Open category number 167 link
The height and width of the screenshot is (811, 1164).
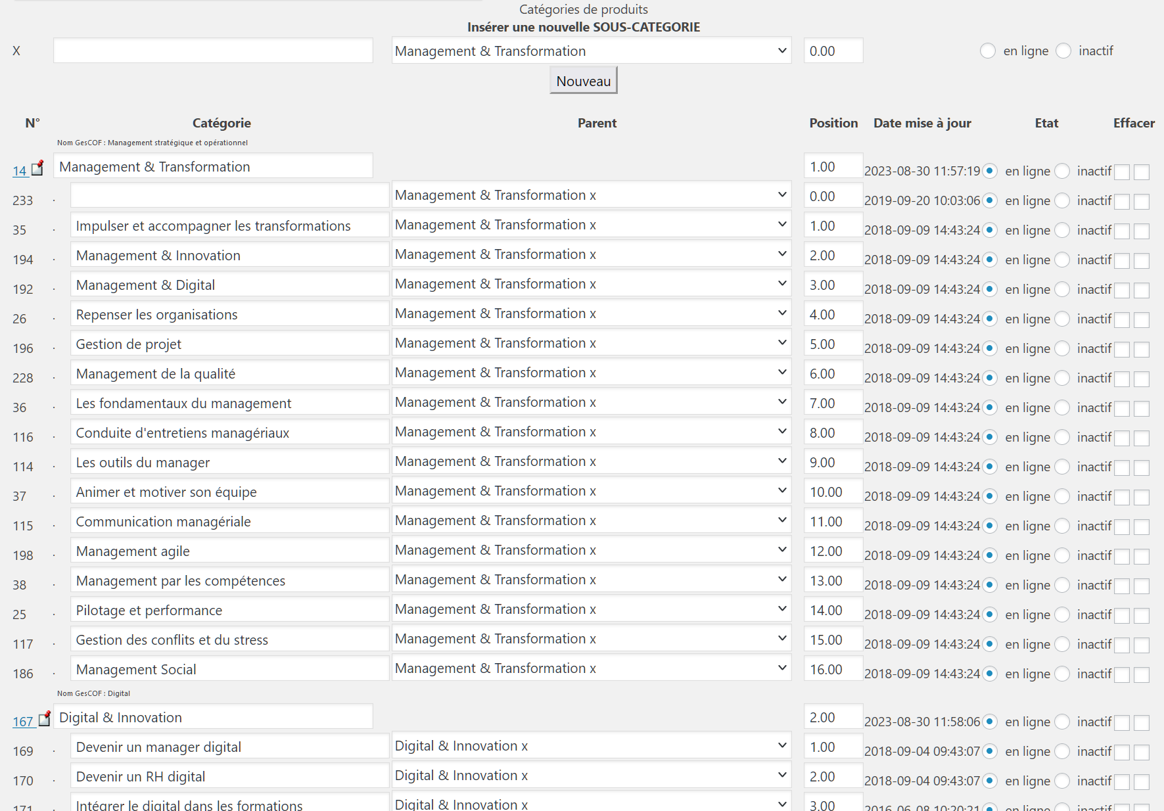[x=23, y=722]
